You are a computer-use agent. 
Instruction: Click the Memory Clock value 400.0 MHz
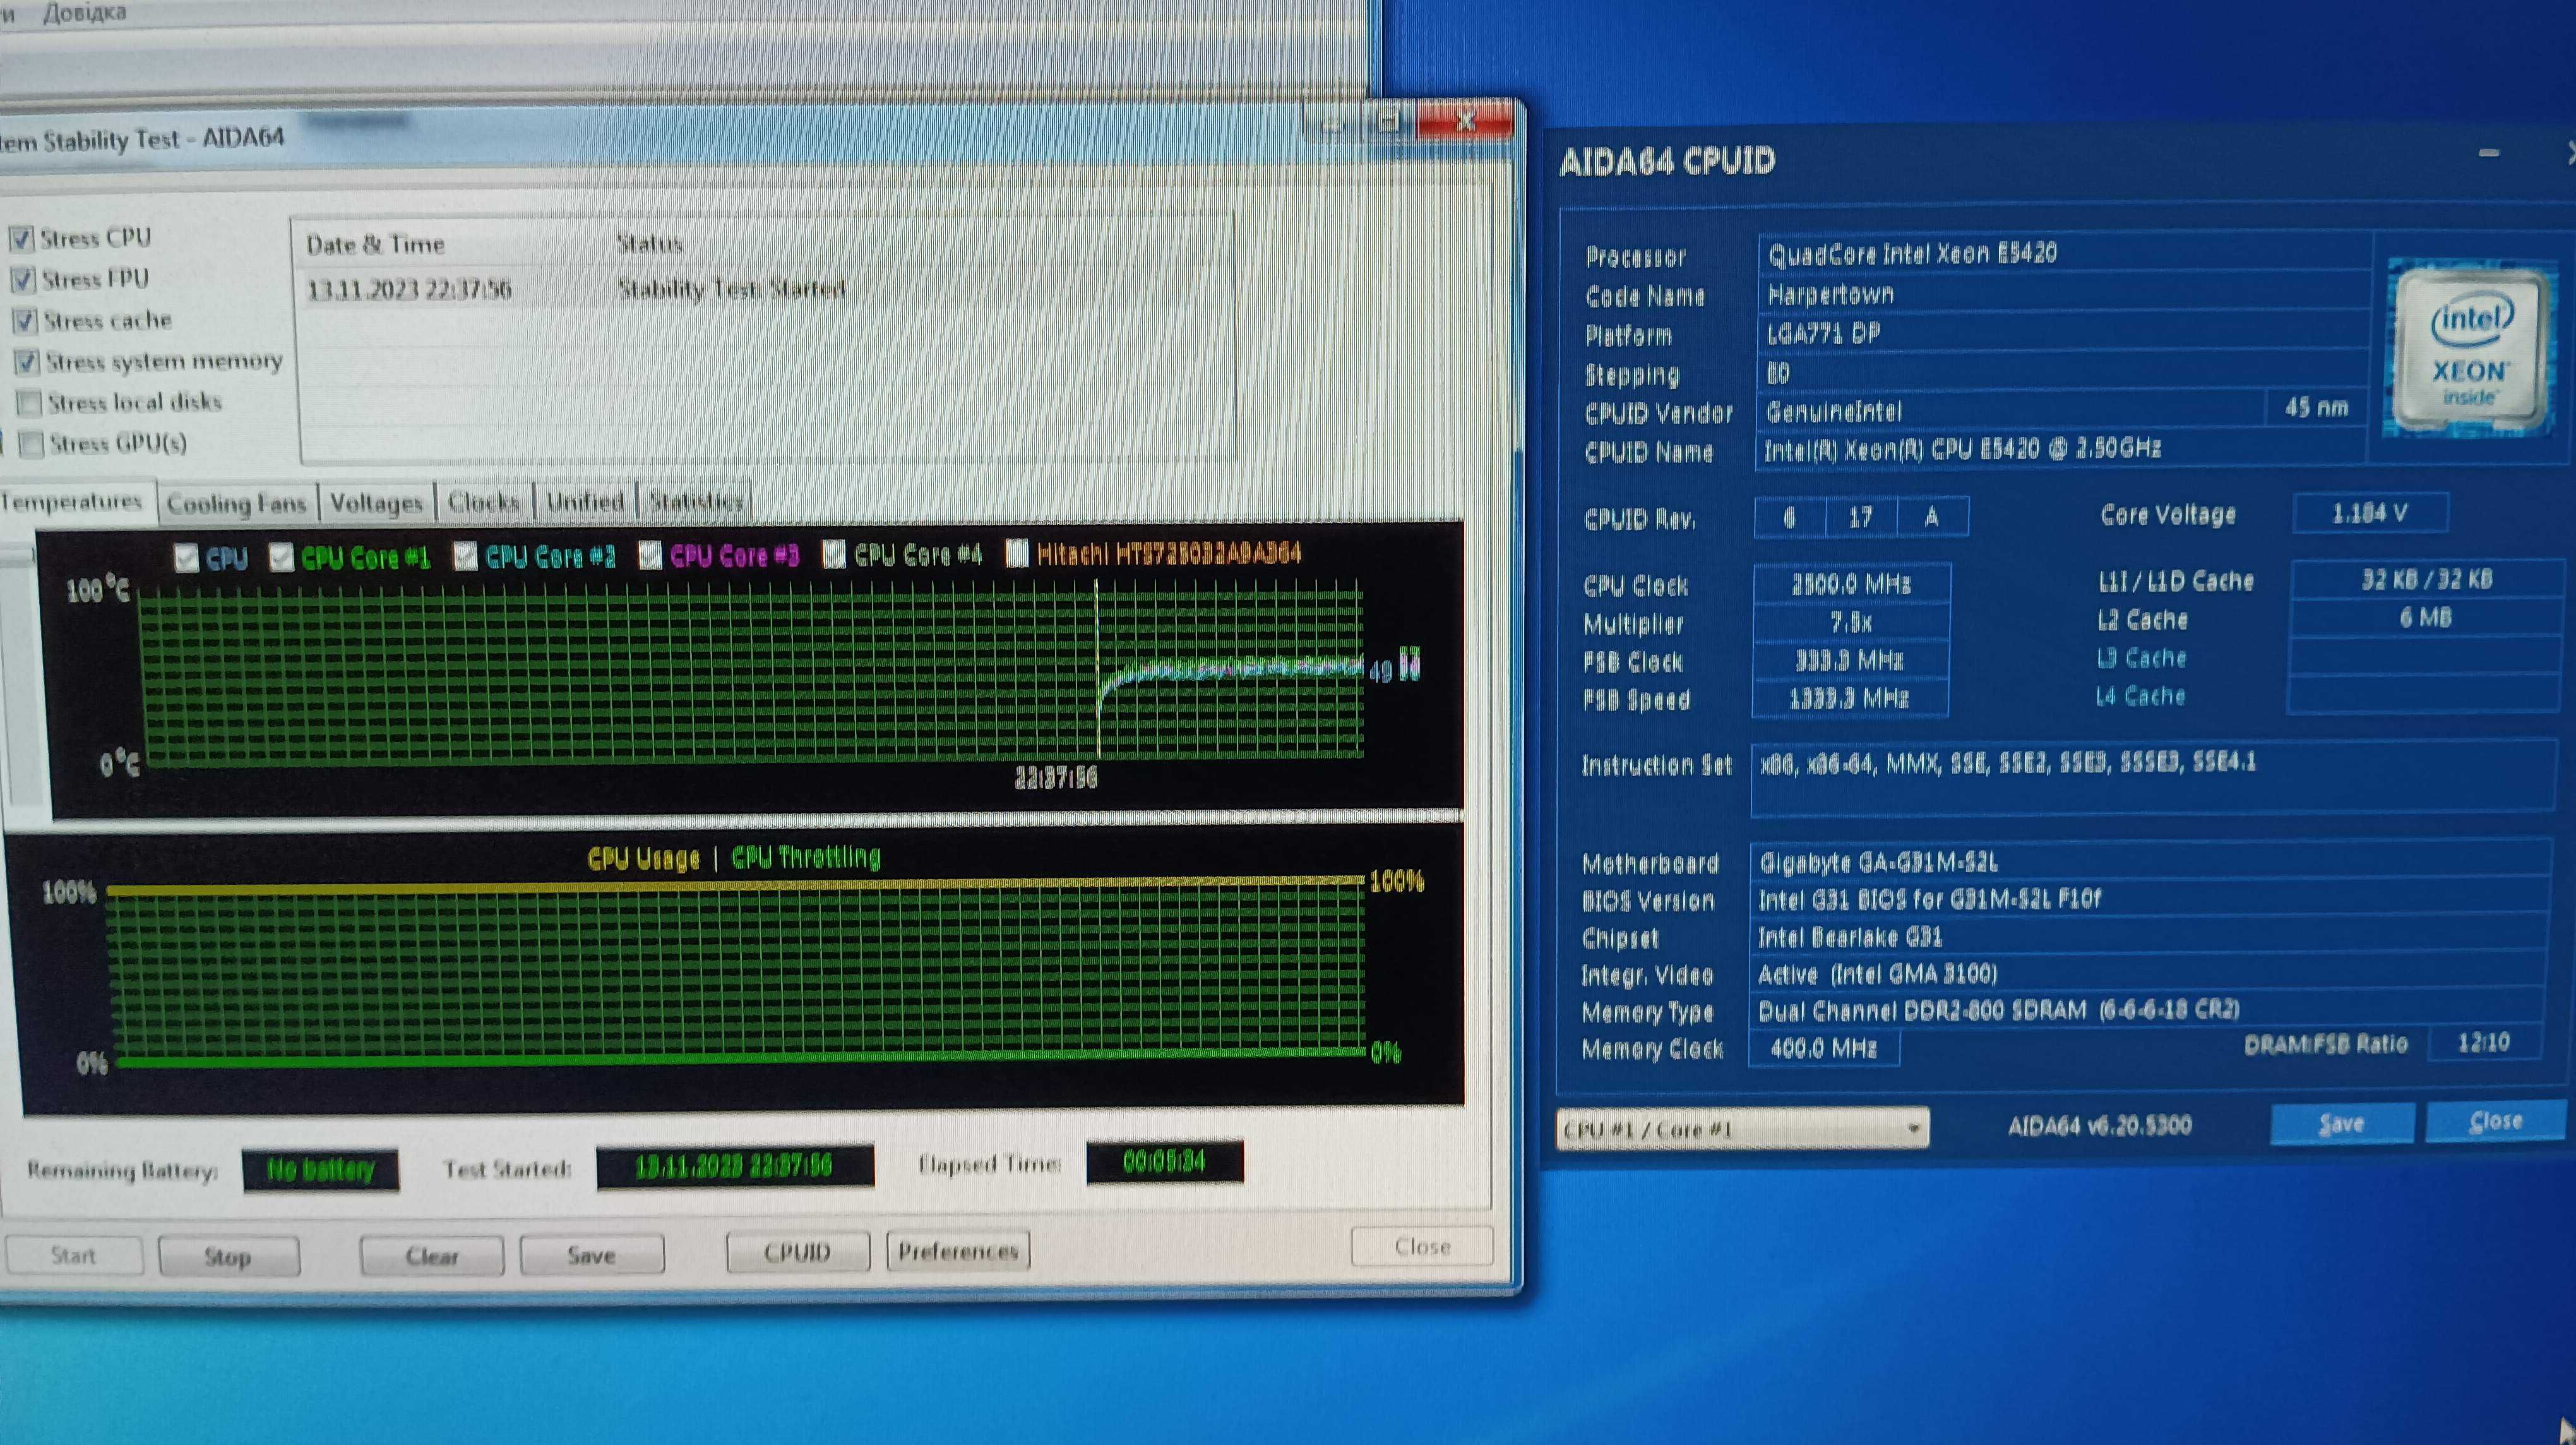click(x=1824, y=1048)
